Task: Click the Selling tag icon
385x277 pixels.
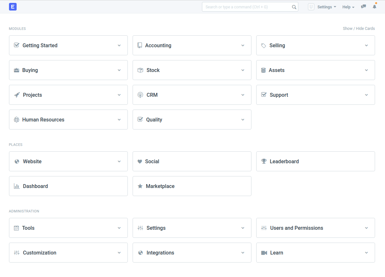Action: point(263,45)
